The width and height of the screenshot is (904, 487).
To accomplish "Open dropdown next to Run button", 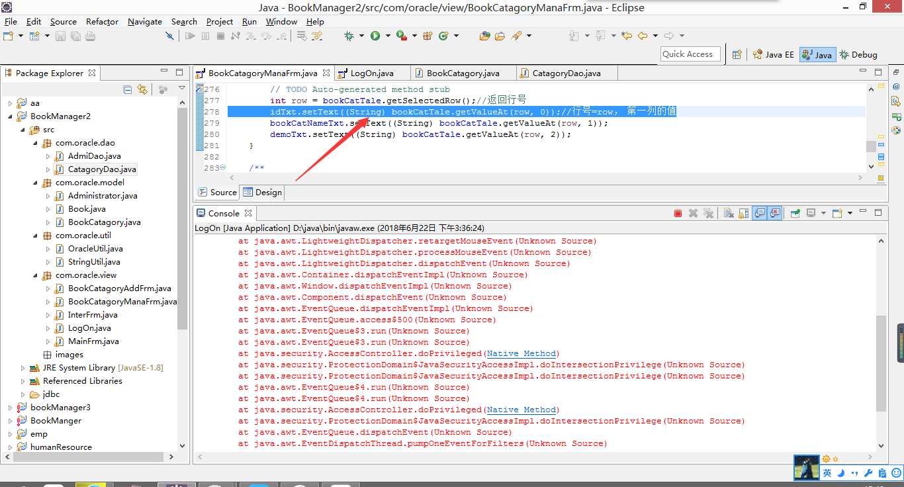I will 387,36.
